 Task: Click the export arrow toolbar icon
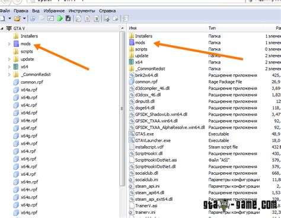click(116, 18)
